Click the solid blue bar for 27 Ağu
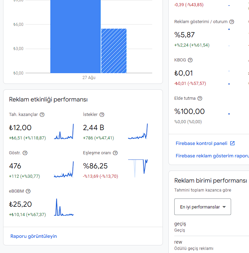Image resolution: width=249 pixels, height=253 pixels. pos(75,37)
